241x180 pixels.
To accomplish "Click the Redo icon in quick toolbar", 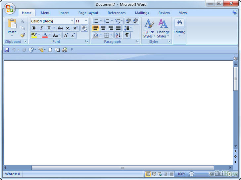I will point(24,50).
